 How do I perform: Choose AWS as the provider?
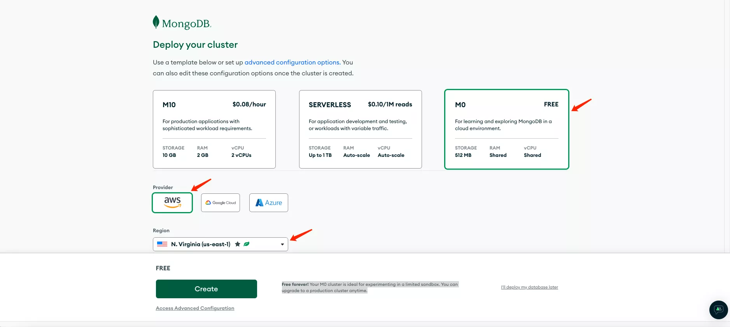(172, 203)
